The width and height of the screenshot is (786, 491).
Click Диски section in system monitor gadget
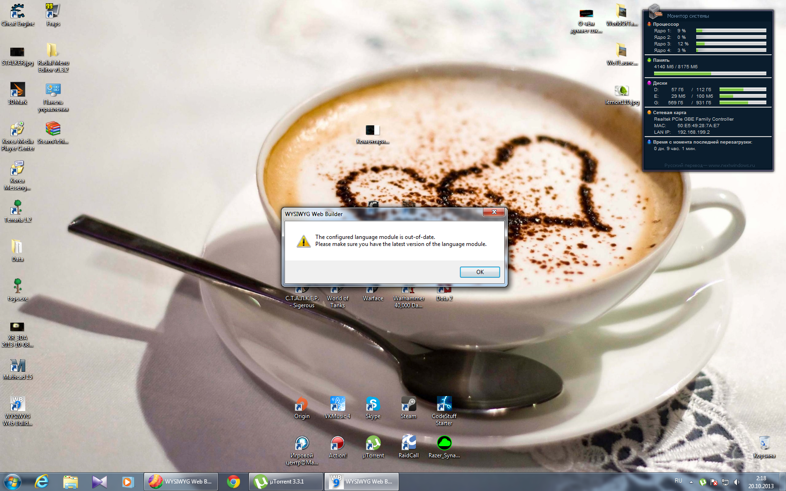tap(660, 83)
